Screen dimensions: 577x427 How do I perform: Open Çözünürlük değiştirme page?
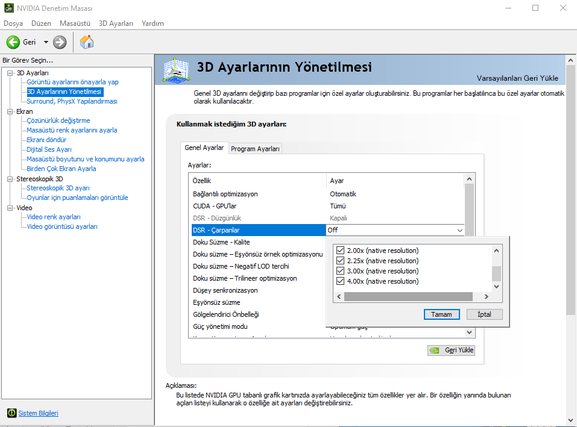click(58, 120)
